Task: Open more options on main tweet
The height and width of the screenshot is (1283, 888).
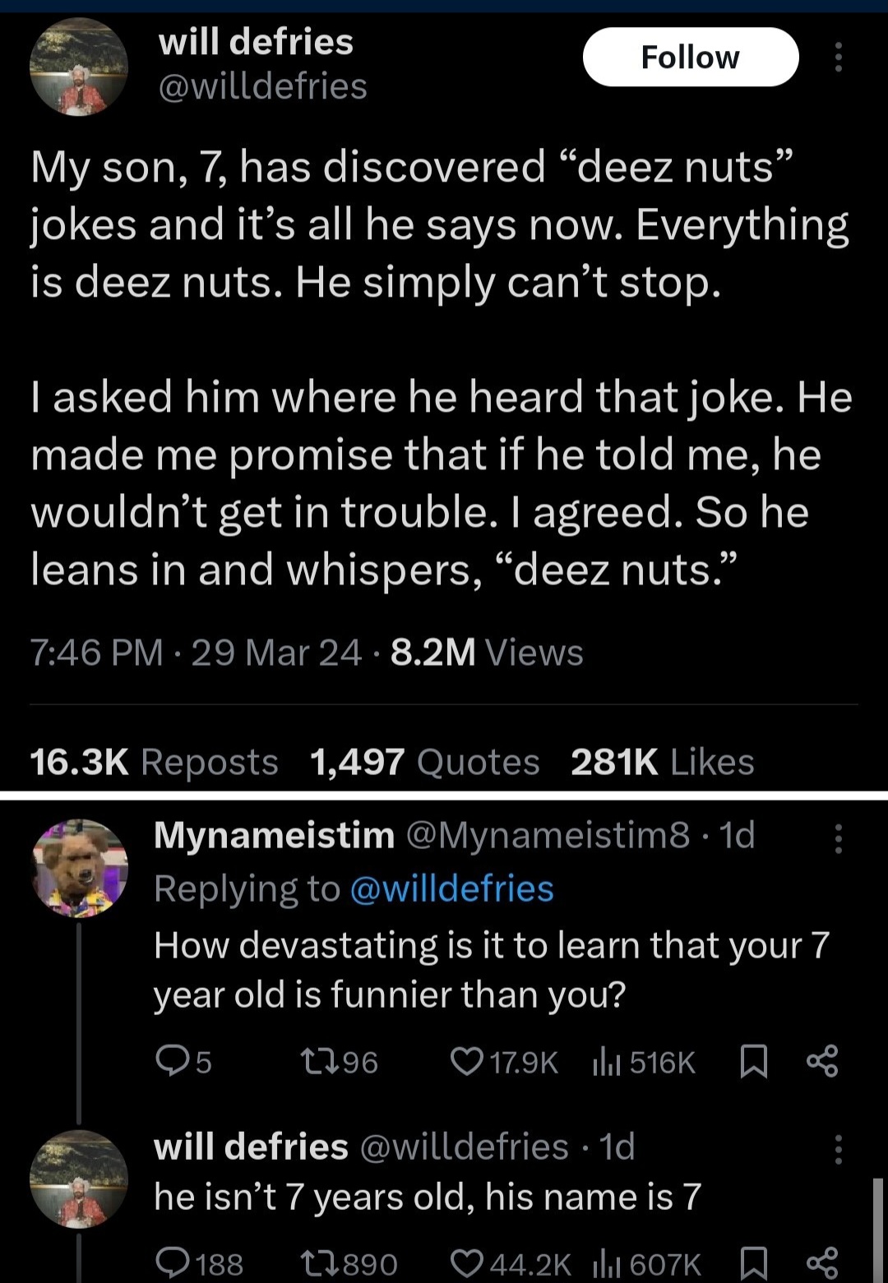Action: pyautogui.click(x=838, y=58)
